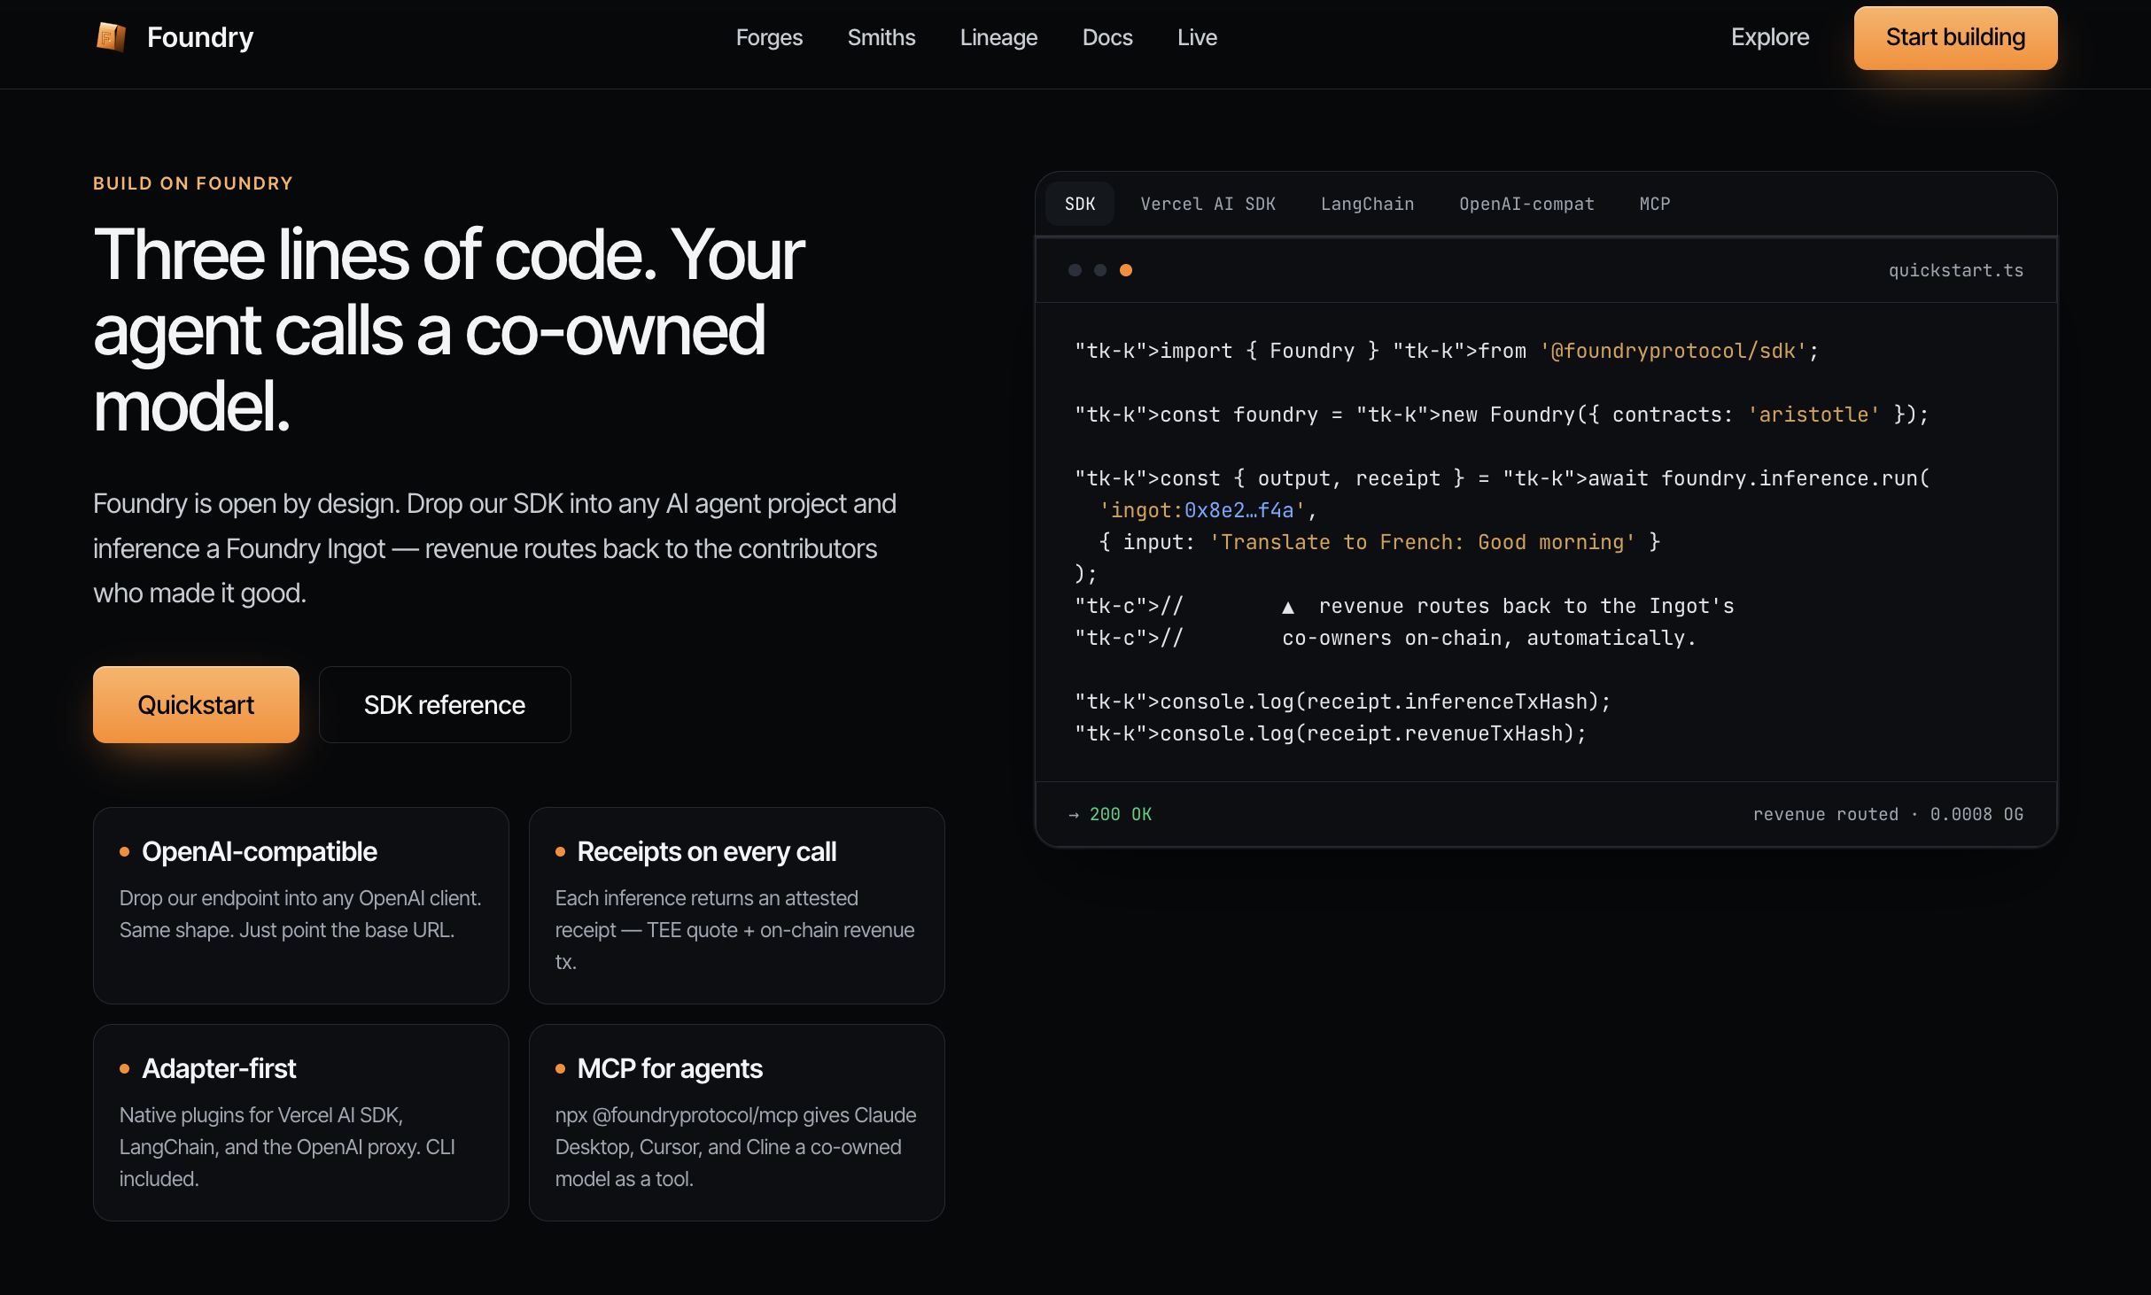The width and height of the screenshot is (2151, 1295).
Task: Open the Forges nav link
Action: click(x=769, y=37)
